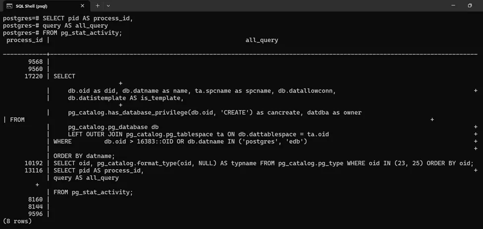Click the WHERE db.oid > 16383 line
The image size is (483, 229).
click(x=180, y=141)
